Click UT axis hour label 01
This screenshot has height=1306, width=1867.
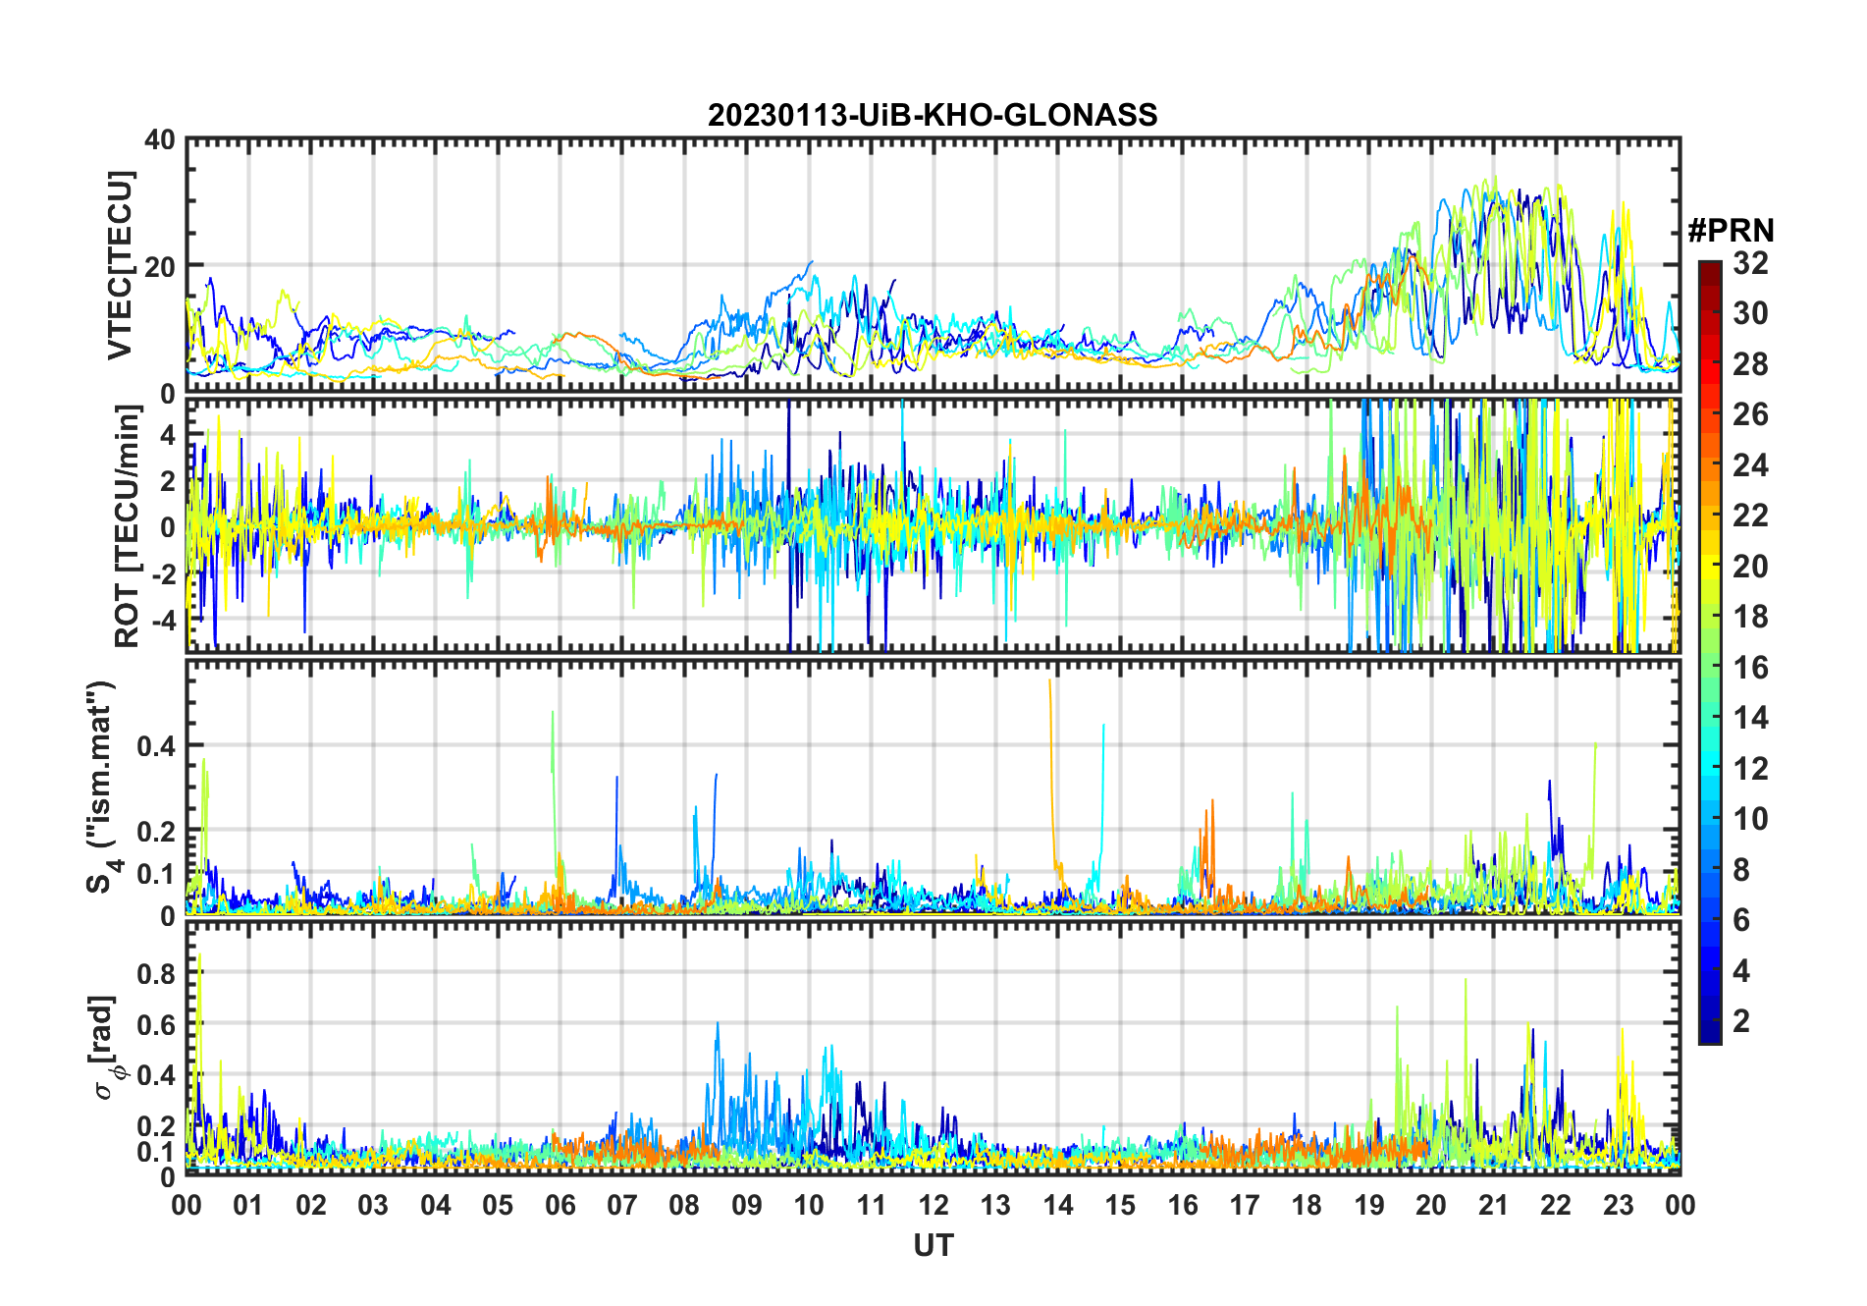(248, 1205)
